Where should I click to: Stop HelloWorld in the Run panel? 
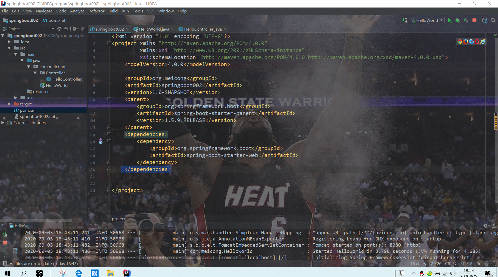click(5, 243)
